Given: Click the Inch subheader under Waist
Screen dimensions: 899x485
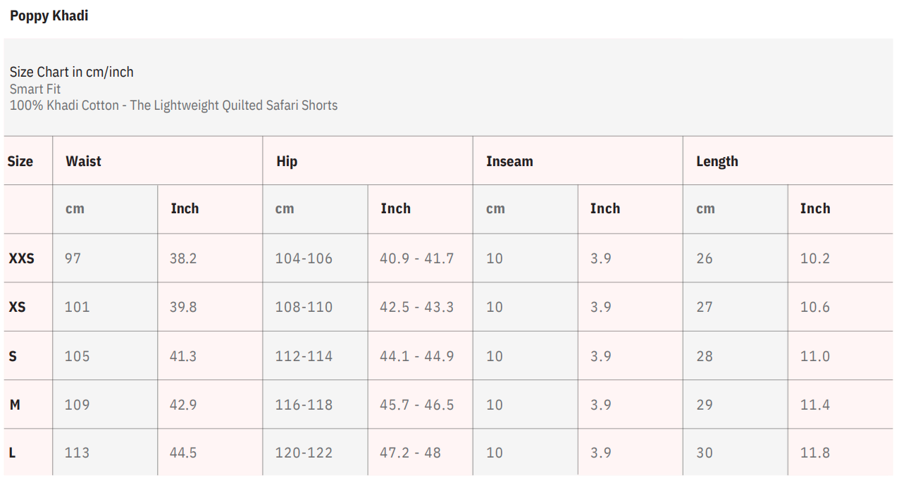Looking at the screenshot, I should (185, 208).
